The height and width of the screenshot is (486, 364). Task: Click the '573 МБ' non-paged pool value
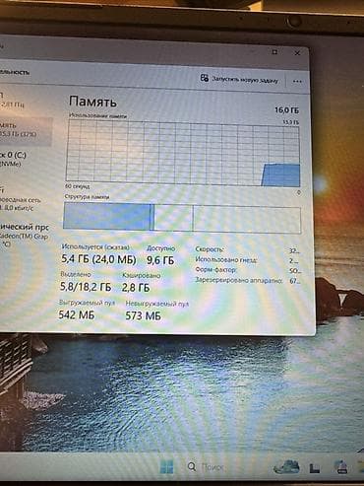click(x=144, y=315)
